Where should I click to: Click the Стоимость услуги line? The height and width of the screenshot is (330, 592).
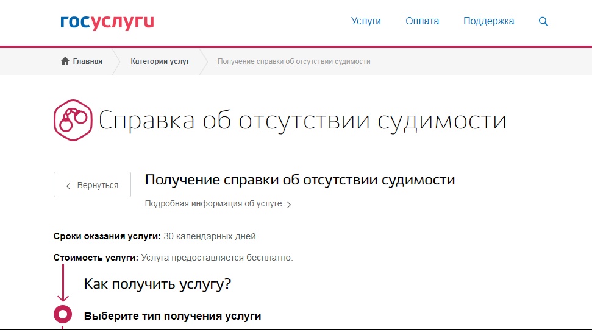(x=174, y=258)
